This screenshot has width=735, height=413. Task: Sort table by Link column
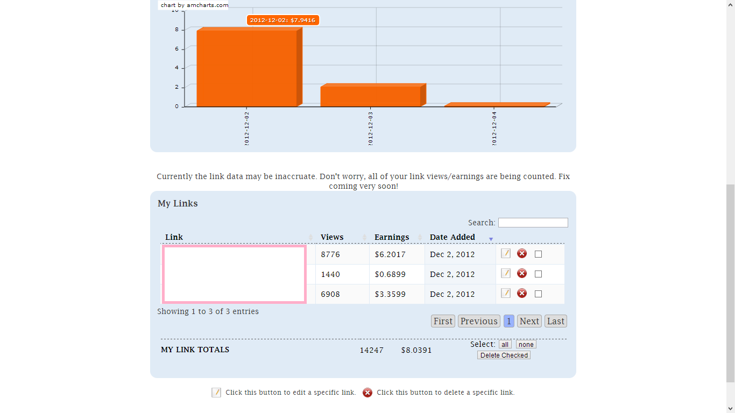[238, 237]
